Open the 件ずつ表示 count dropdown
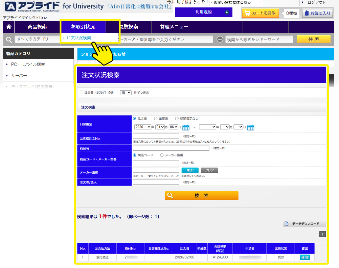This screenshot has height=268, width=339. coord(126,93)
